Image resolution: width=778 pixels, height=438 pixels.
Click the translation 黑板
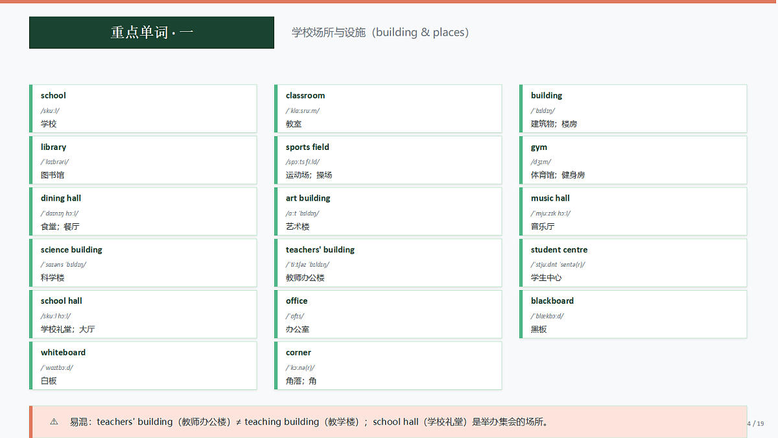539,330
